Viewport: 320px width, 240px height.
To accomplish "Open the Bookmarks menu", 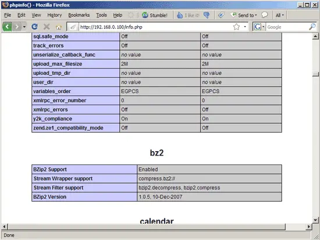I will click(79, 15).
